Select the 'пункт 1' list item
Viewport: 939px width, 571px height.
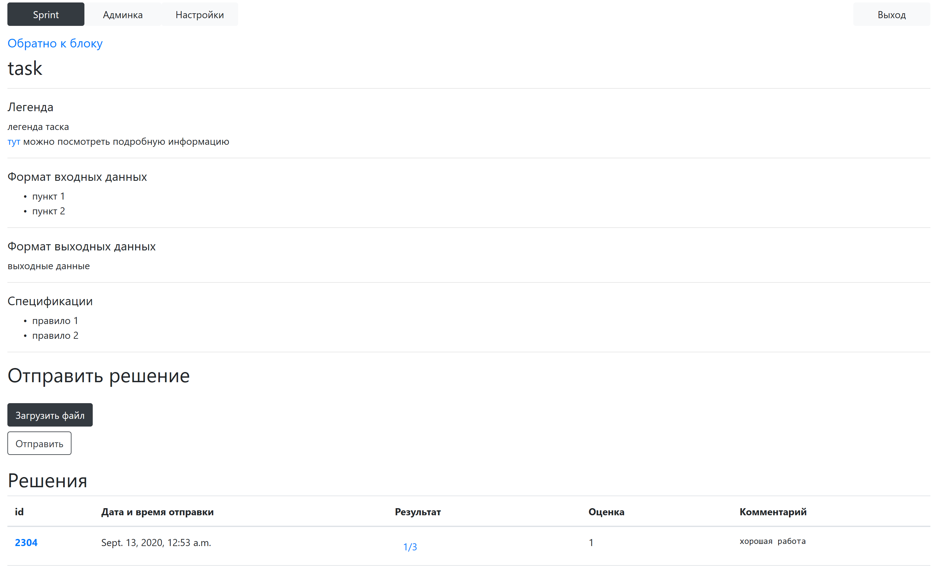(x=48, y=196)
